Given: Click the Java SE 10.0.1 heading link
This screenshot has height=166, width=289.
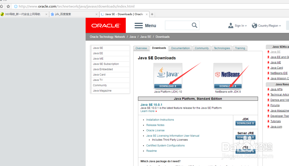Looking at the screenshot, I should click(x=151, y=105).
